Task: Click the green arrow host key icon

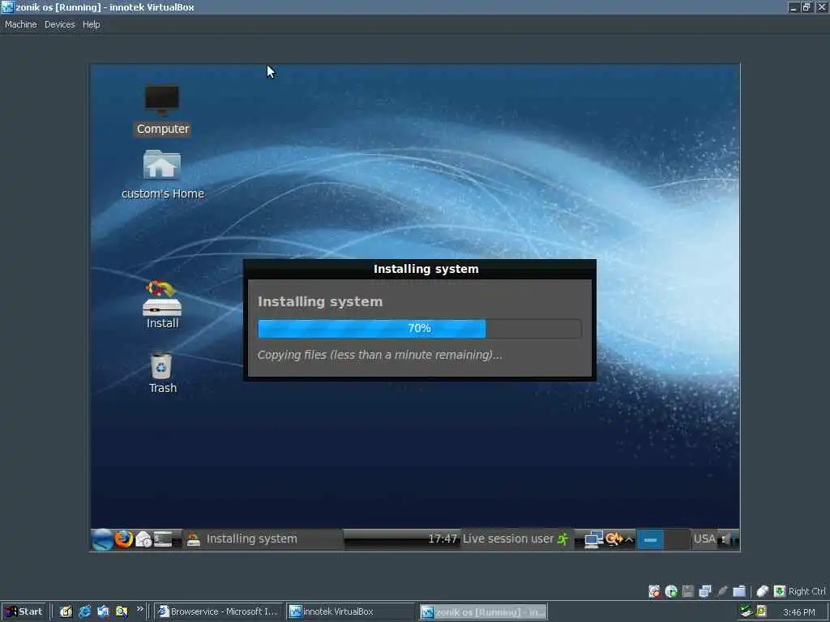Action: (779, 590)
